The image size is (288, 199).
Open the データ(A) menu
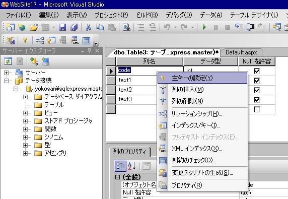[x=211, y=15]
